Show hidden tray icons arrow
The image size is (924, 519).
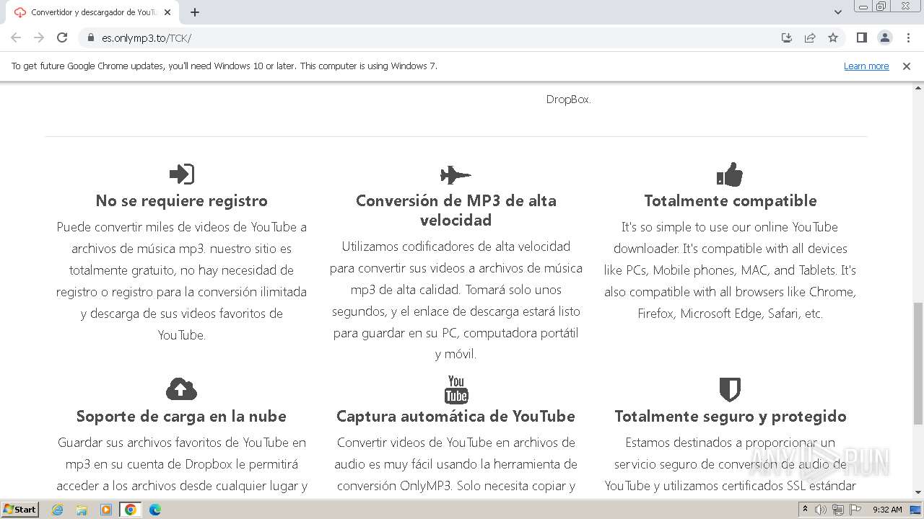tap(806, 510)
